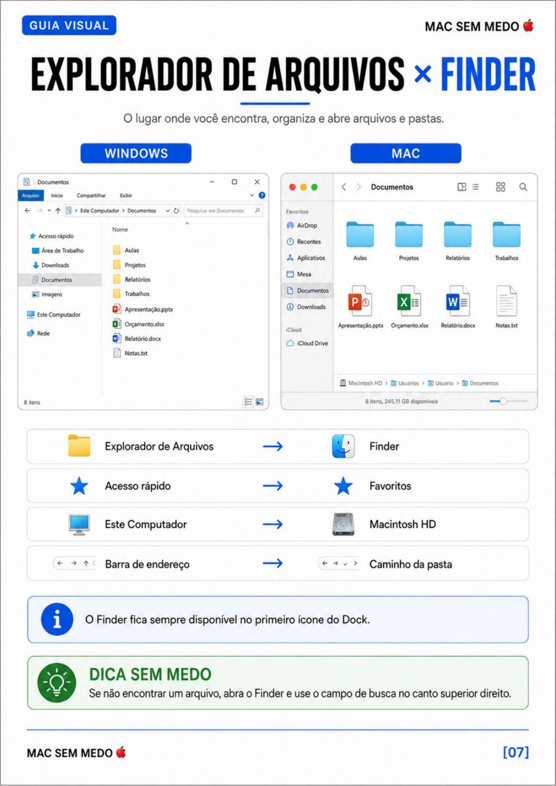The width and height of the screenshot is (556, 786).
Task: Click the Macintosh HD drive icon in the table
Action: coord(343,524)
